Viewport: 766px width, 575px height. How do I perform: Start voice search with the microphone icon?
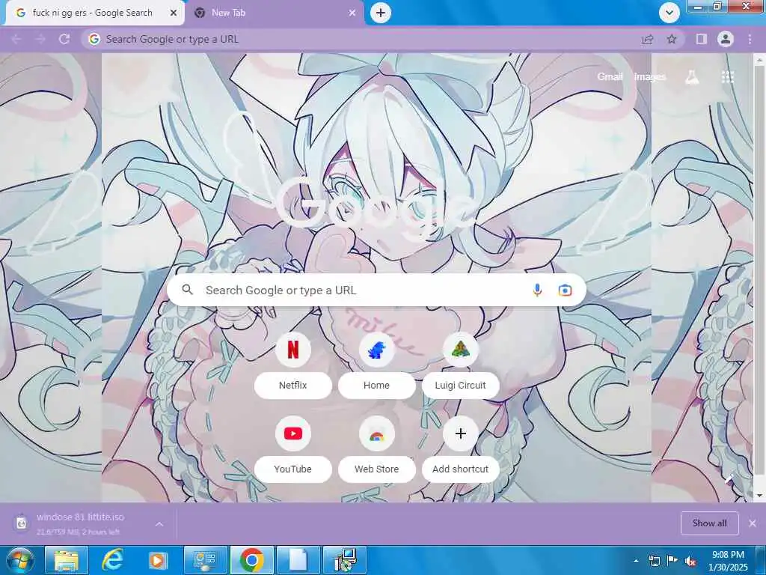tap(537, 290)
